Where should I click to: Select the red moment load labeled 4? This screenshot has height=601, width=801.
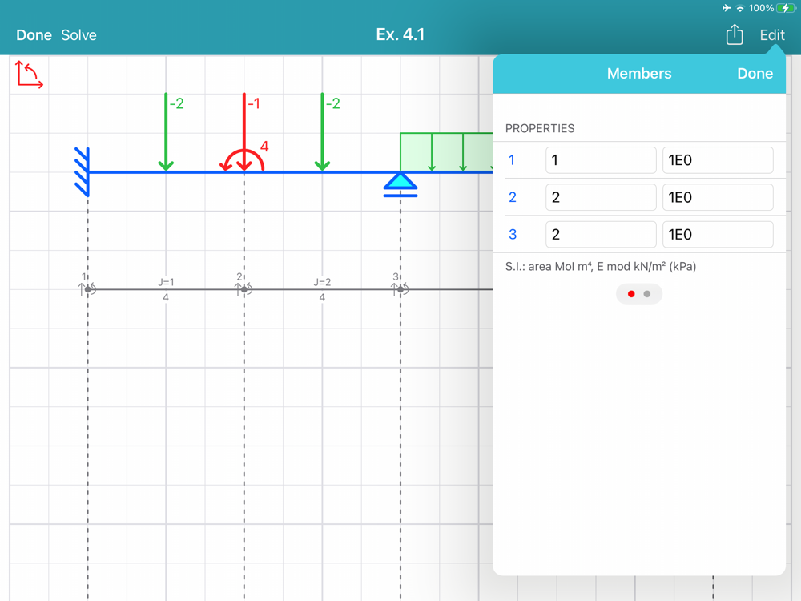click(x=244, y=160)
